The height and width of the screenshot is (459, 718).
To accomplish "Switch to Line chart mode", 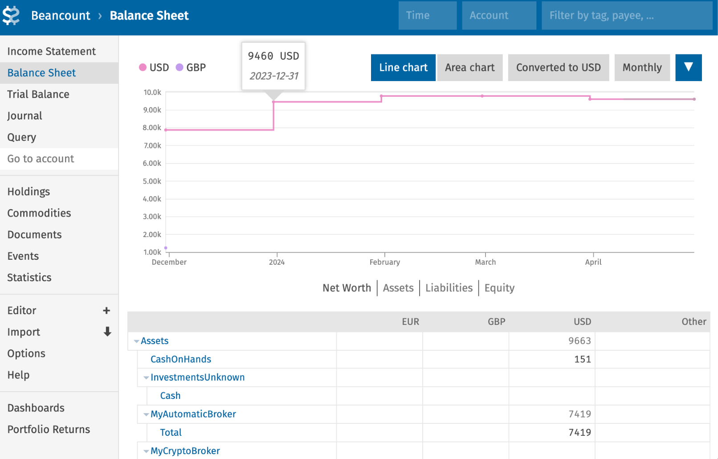I will tap(403, 67).
